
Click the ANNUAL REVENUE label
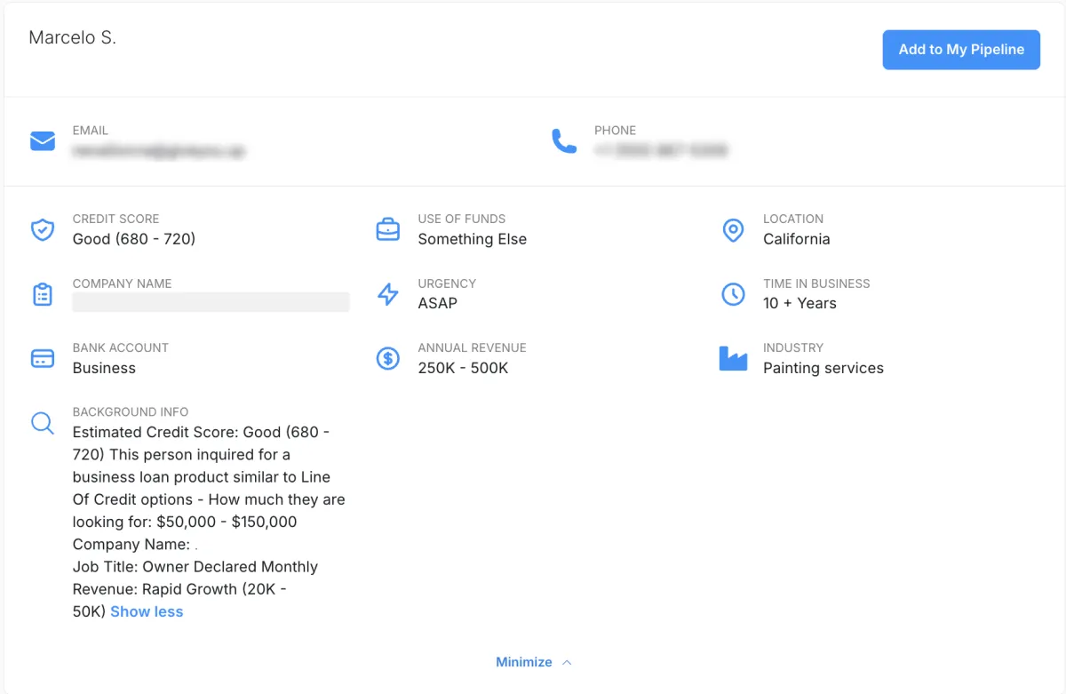click(472, 347)
